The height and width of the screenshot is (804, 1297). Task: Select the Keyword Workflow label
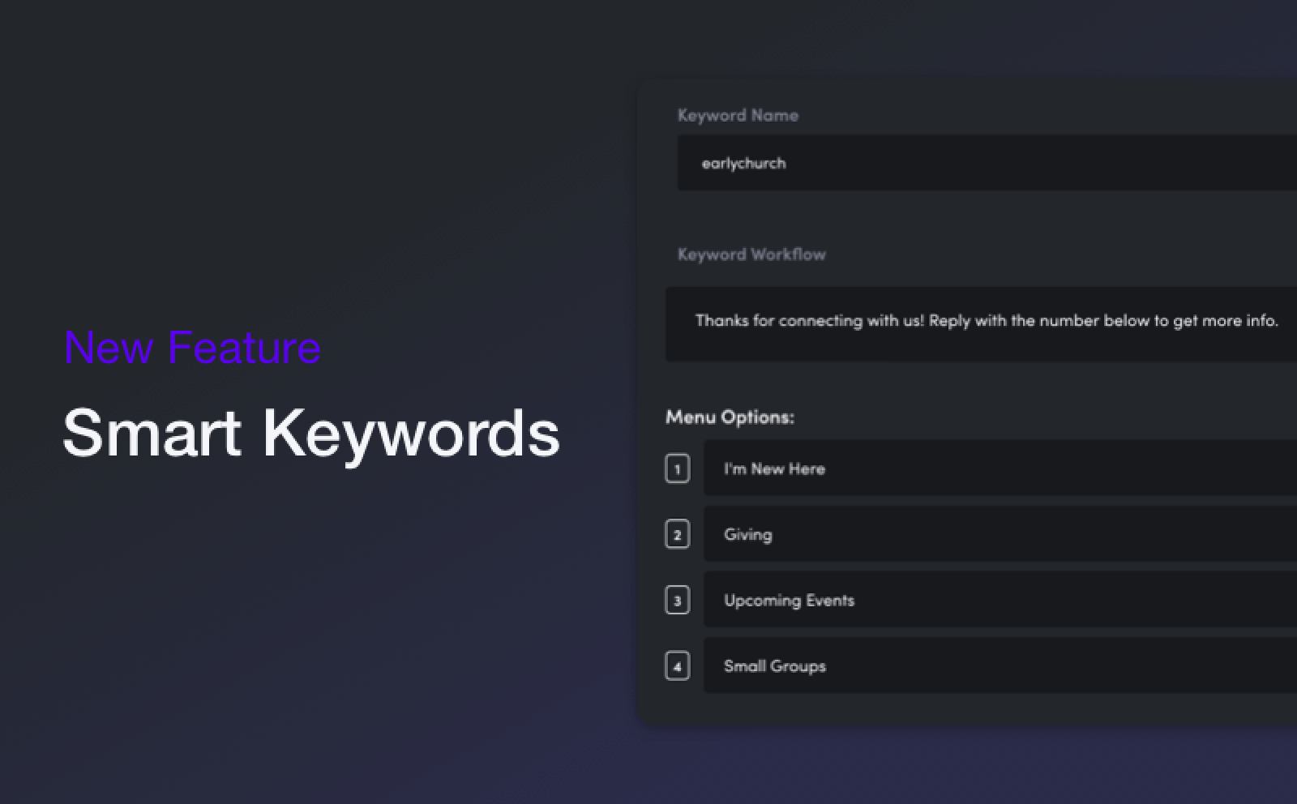[x=752, y=254]
